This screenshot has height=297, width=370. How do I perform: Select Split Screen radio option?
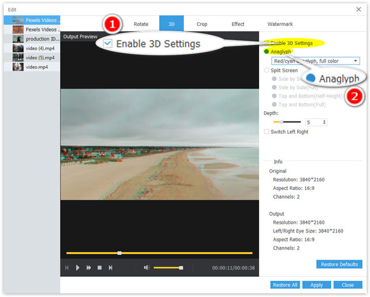click(266, 70)
